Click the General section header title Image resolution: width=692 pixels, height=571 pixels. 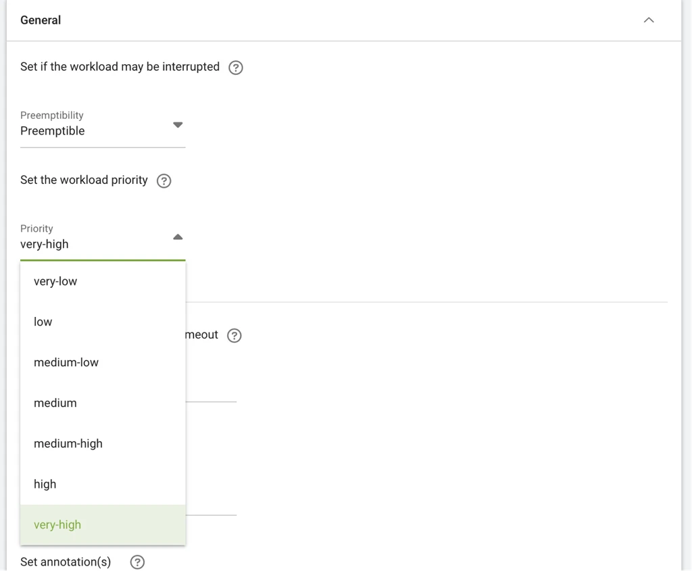41,20
